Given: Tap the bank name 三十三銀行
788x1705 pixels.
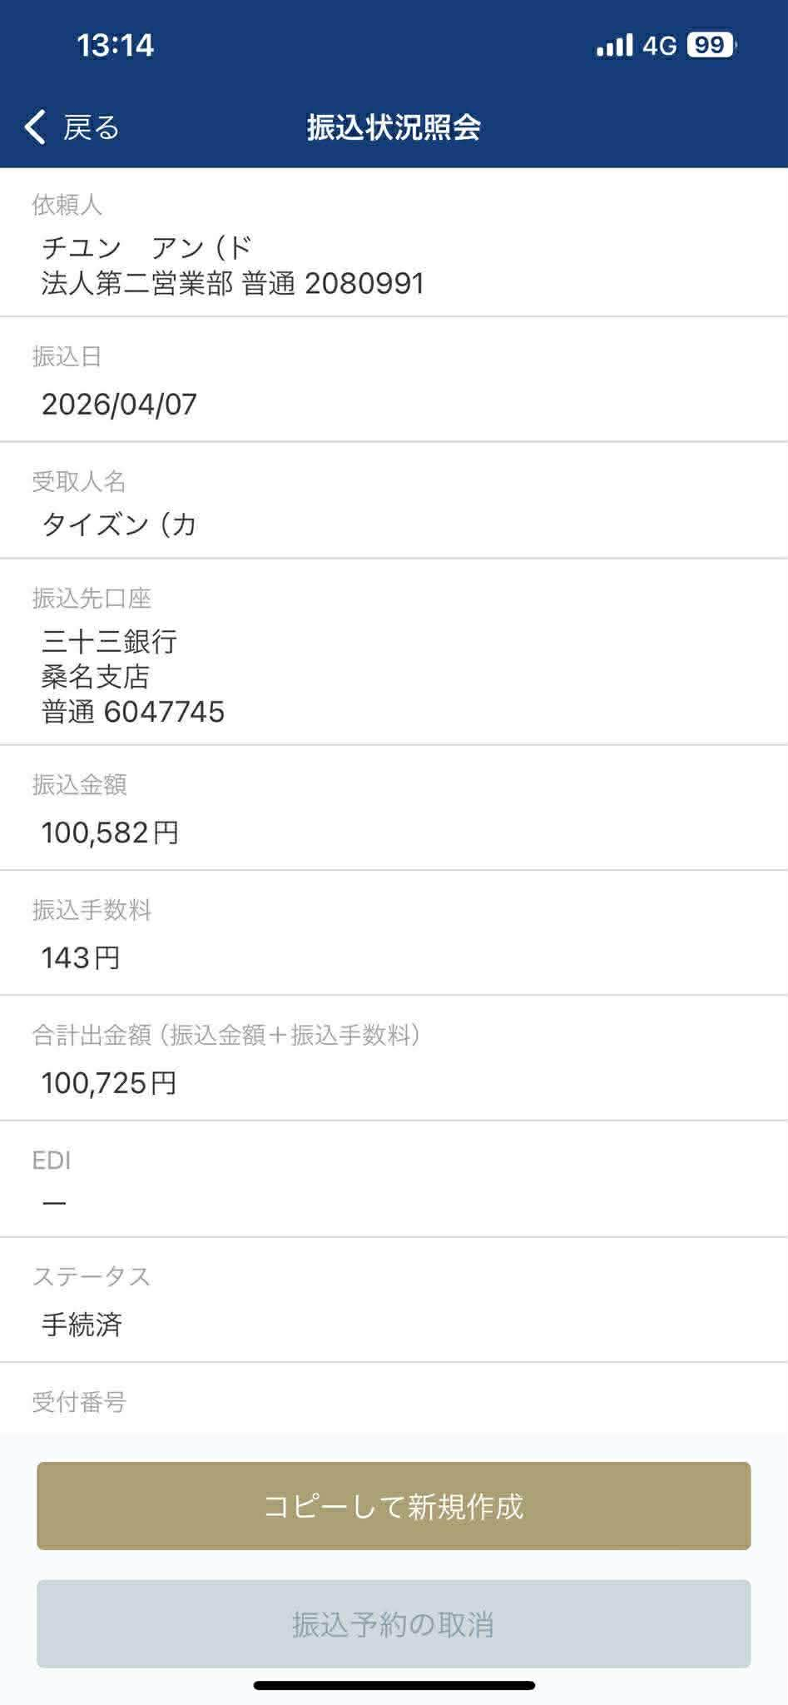Looking at the screenshot, I should 109,641.
